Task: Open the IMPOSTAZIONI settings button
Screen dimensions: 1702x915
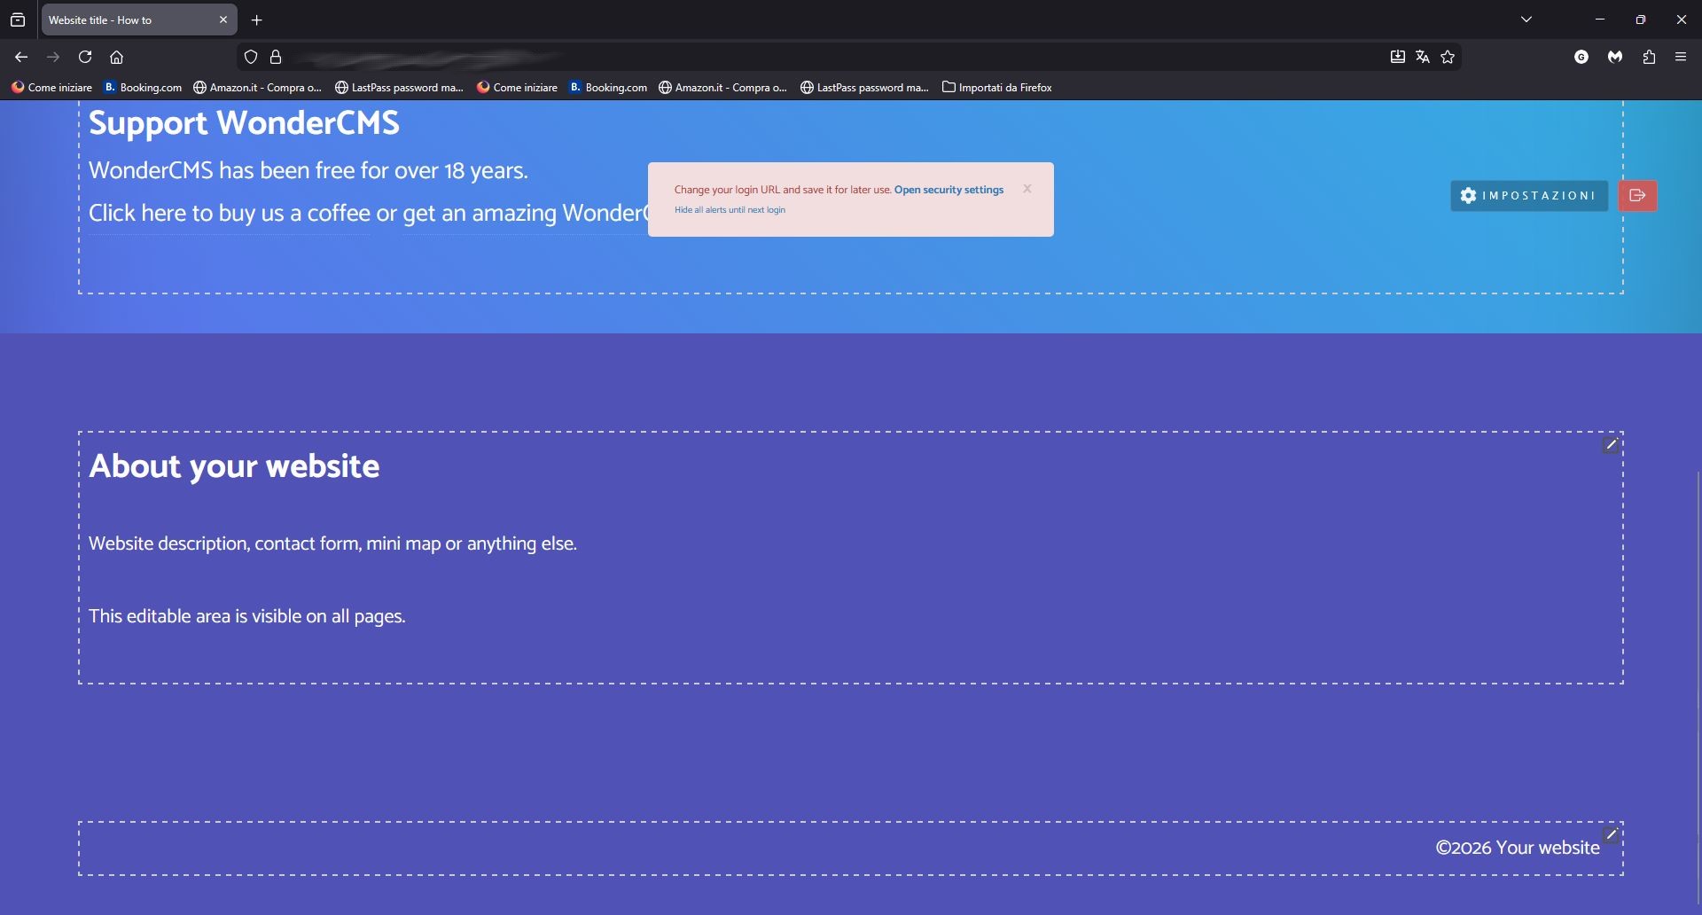Action: pos(1529,196)
